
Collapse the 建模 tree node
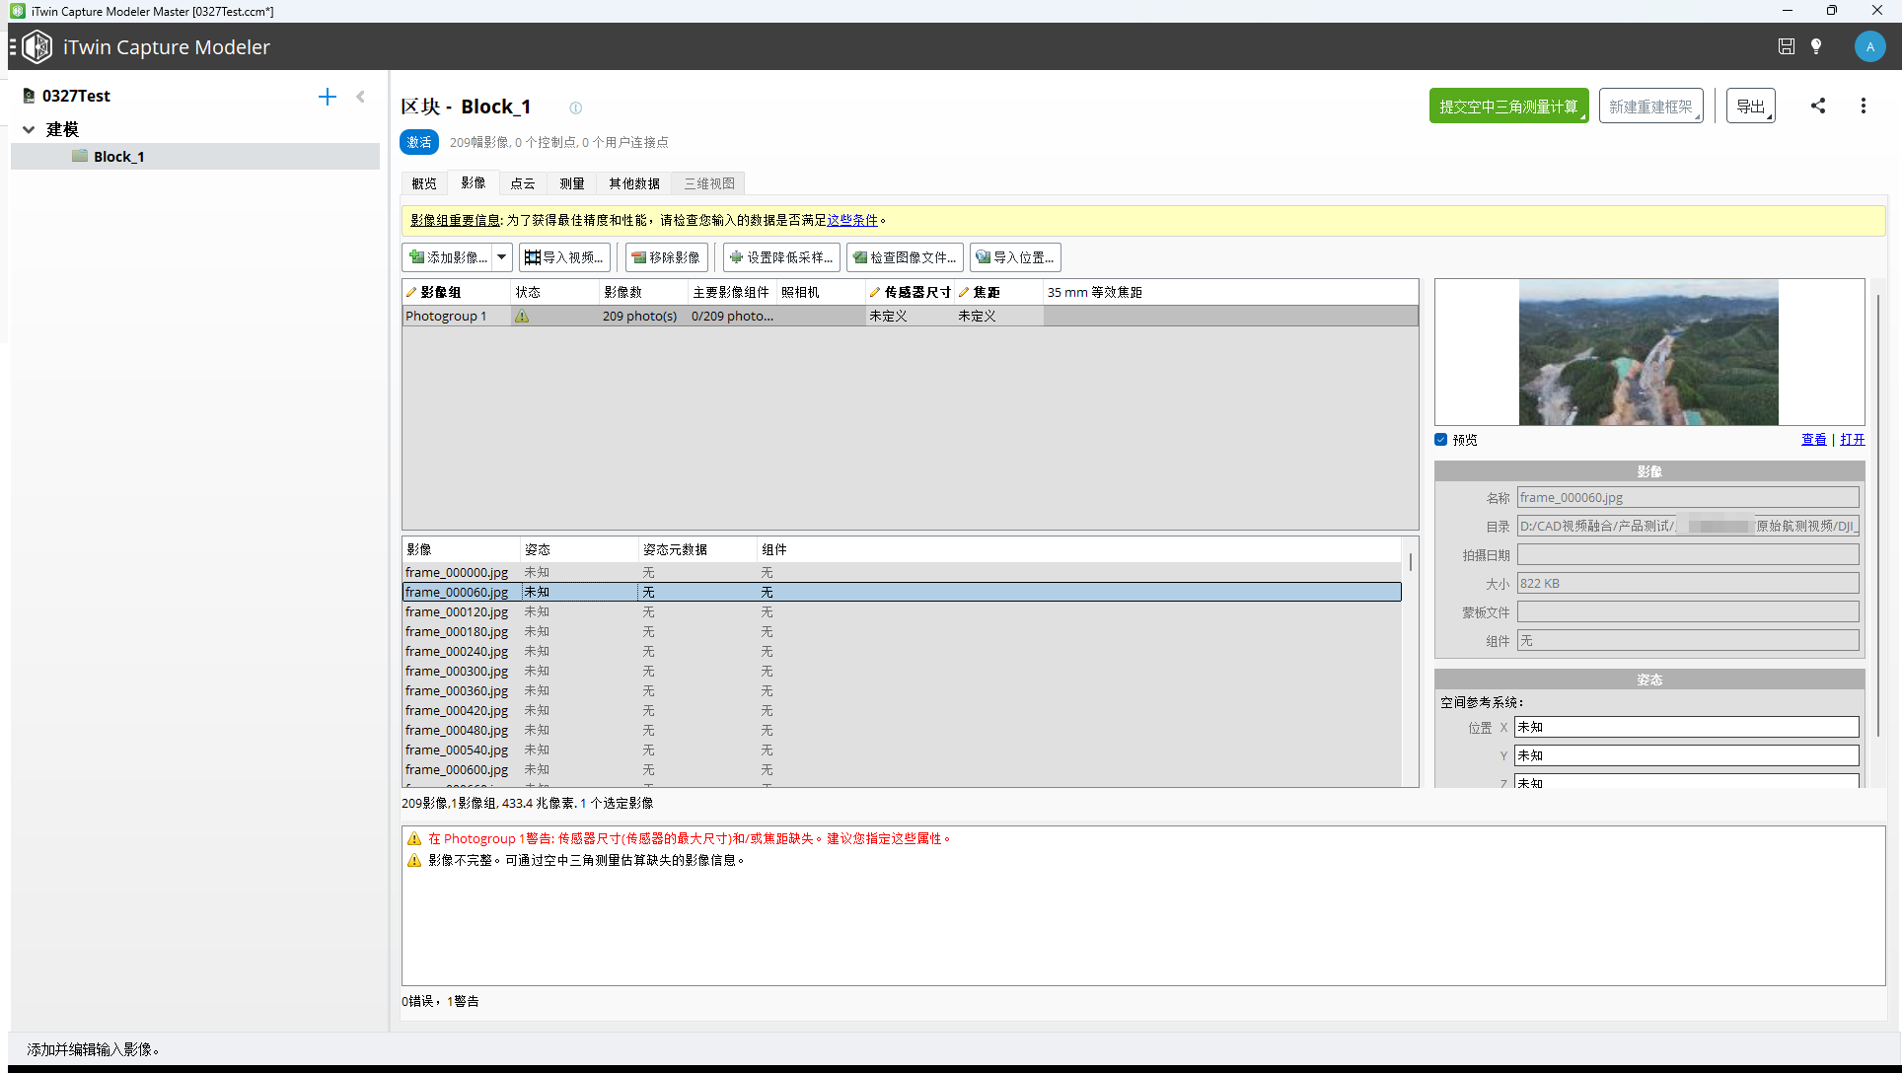(29, 129)
